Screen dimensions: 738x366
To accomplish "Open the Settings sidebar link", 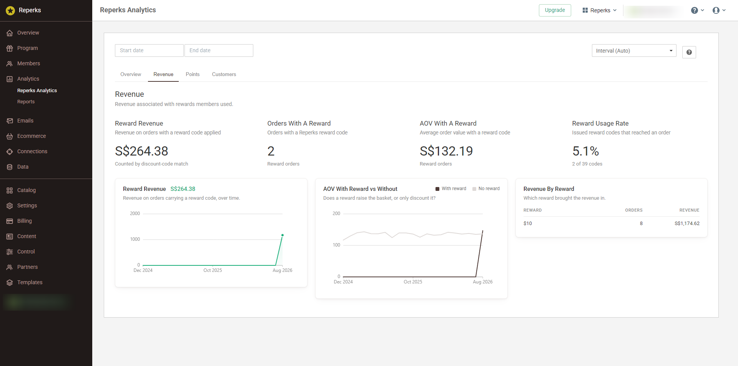I will (27, 206).
